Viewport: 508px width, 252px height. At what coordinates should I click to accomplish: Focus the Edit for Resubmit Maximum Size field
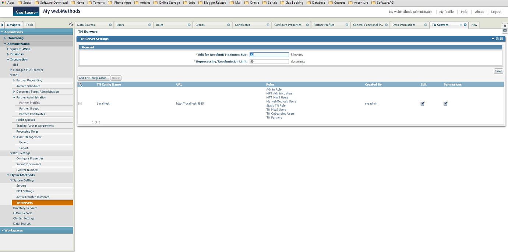click(x=269, y=54)
